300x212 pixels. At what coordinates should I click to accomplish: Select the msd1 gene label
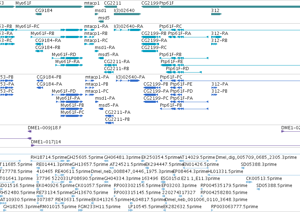tap(100, 10)
